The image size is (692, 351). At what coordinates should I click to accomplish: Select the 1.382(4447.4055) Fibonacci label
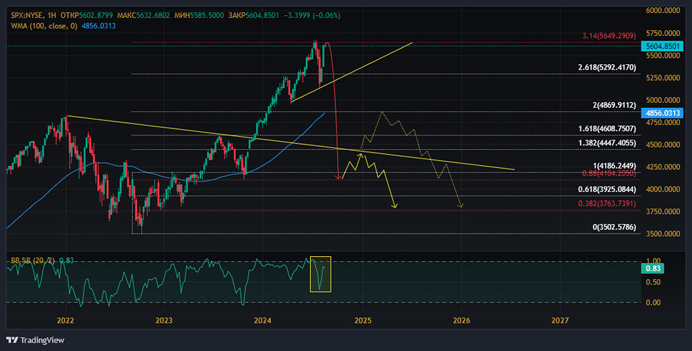coord(608,143)
